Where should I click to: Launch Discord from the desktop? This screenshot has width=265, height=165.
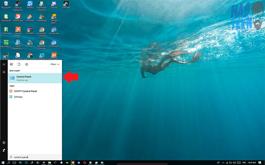[54, 5]
